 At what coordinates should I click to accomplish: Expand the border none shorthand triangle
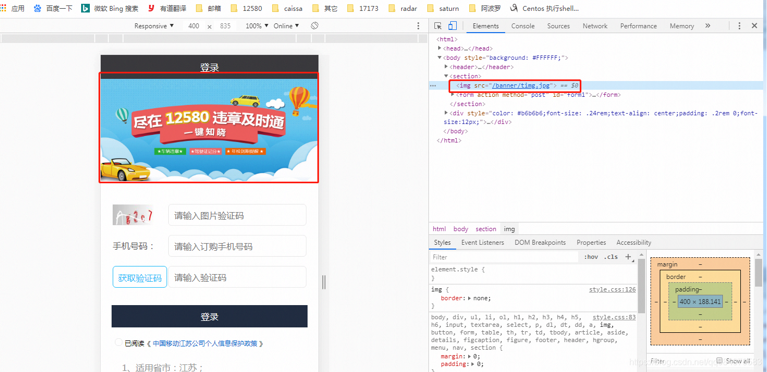(x=469, y=298)
